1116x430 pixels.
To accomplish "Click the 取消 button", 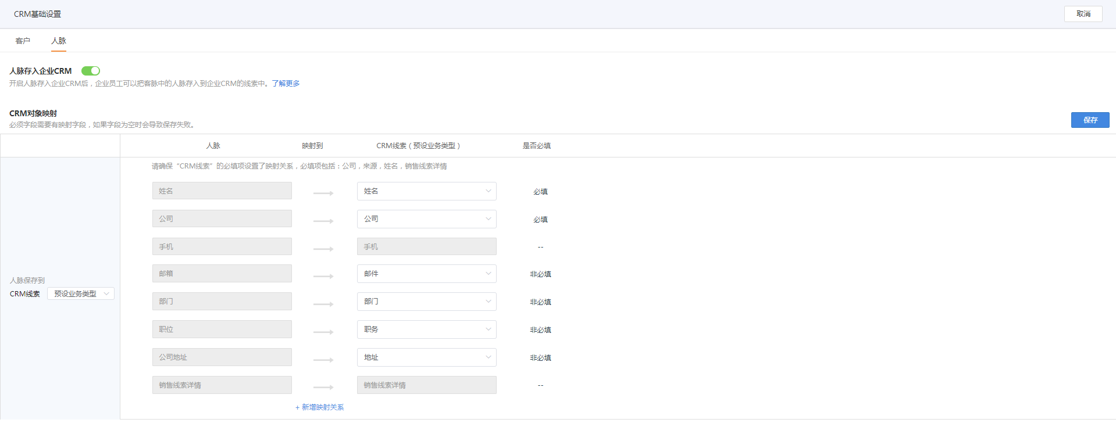I will coord(1083,14).
